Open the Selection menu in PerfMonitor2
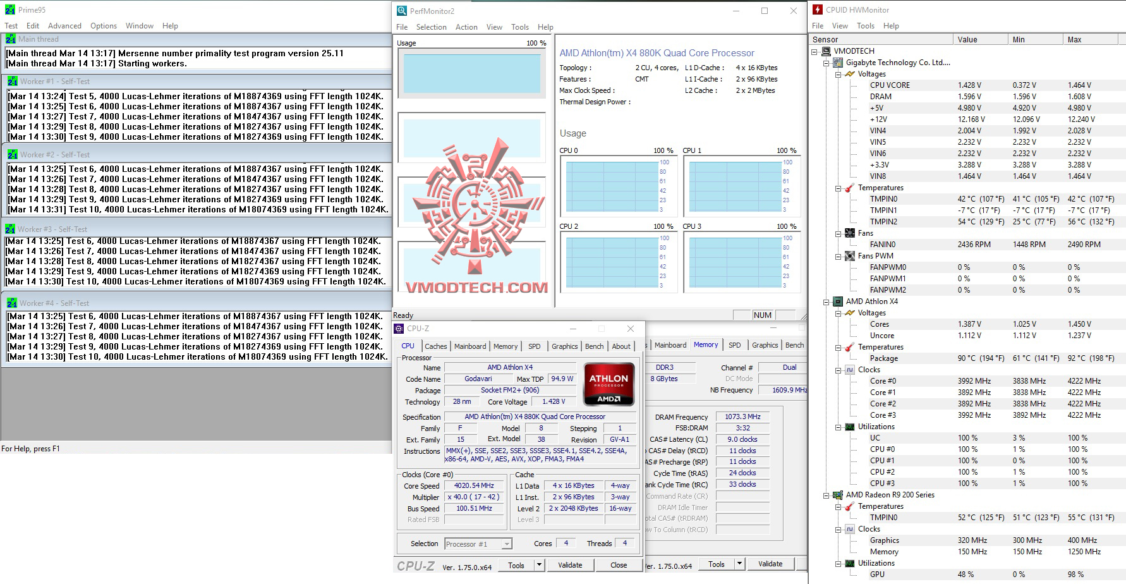1126x584 pixels. pos(431,27)
